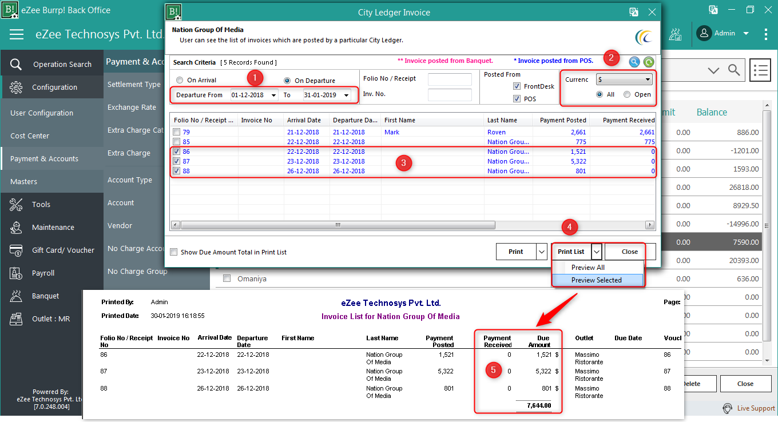Viewport: 778px width, 422px height.
Task: Open Exchange Rate submenu item
Action: [x=132, y=107]
